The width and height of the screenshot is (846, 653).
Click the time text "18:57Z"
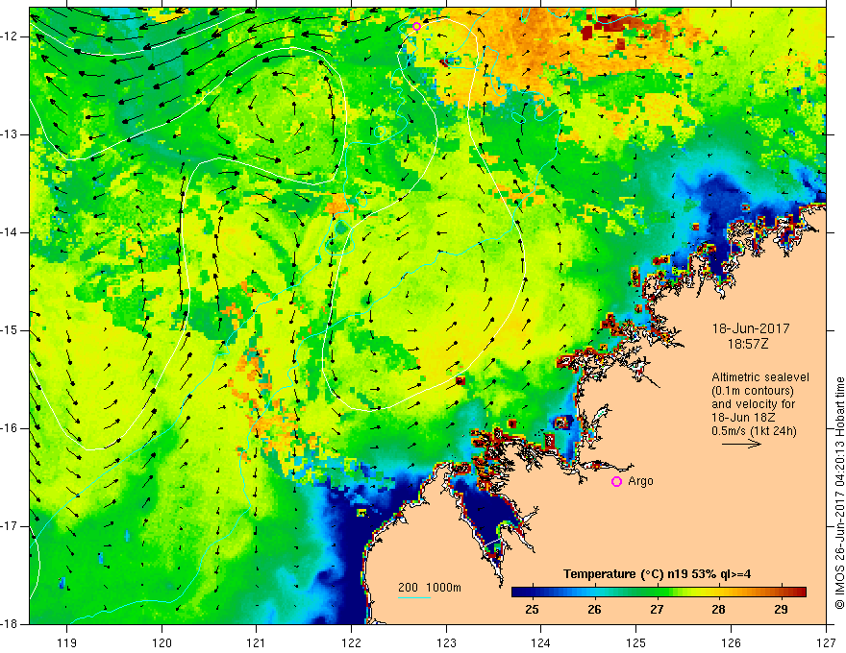pos(748,344)
